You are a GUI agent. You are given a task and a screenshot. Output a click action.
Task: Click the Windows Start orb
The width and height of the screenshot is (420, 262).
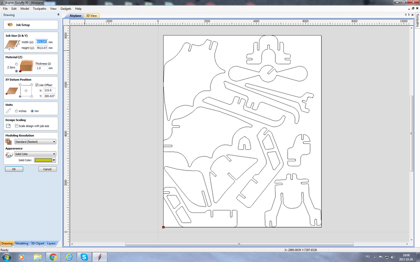(x=7, y=257)
